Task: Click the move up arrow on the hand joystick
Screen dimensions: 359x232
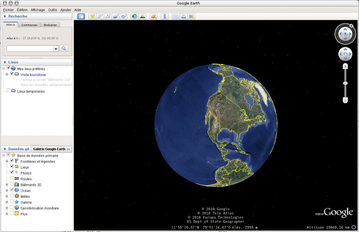Action: 345,49
